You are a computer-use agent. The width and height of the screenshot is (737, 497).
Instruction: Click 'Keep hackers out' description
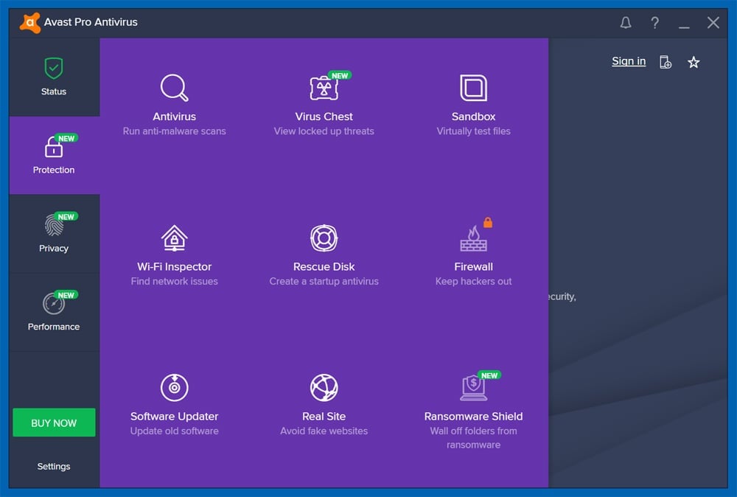point(473,281)
